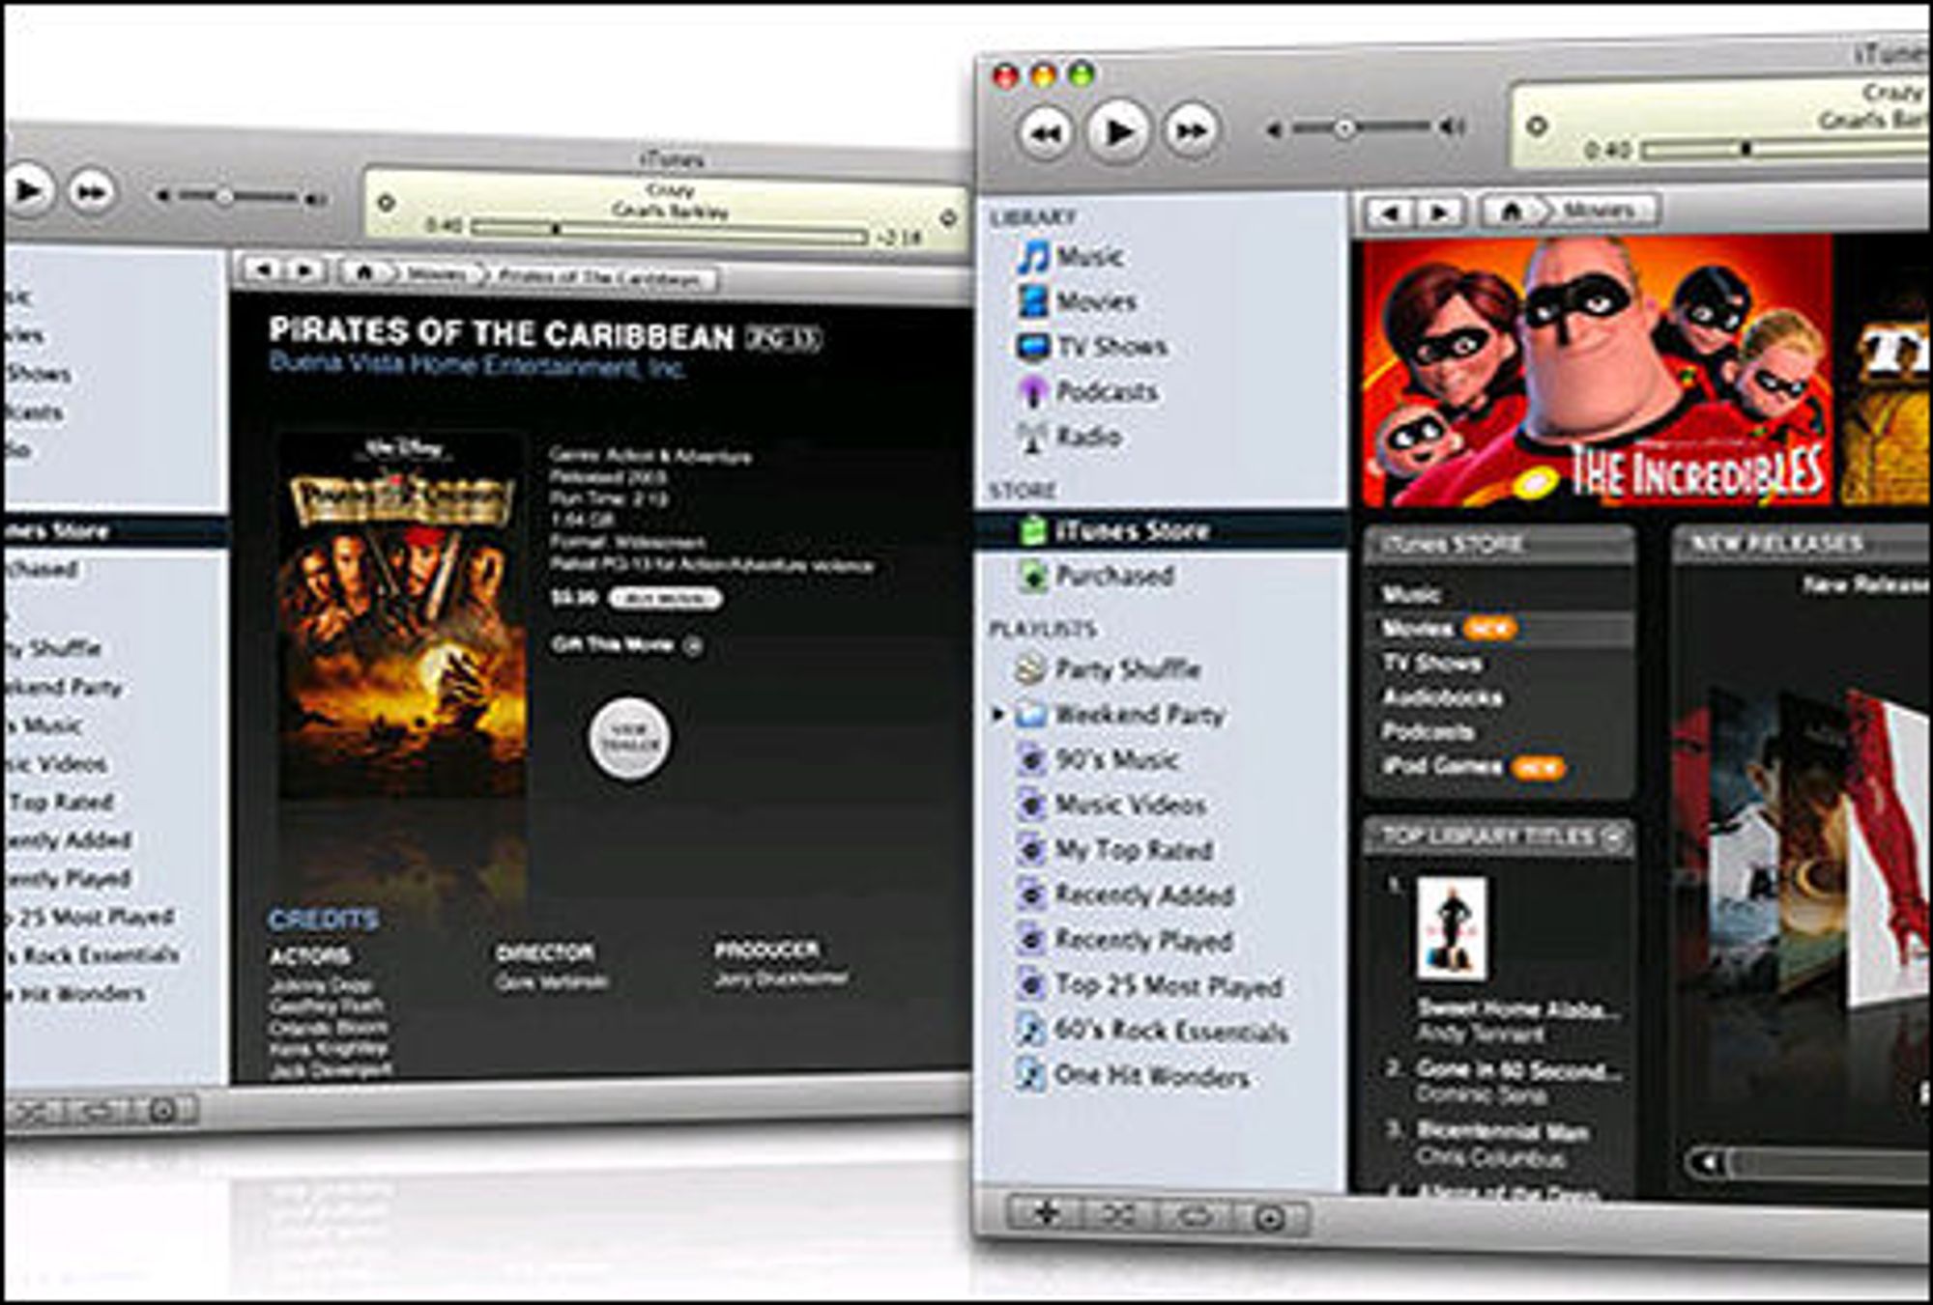Click the home icon in the left window's store bar
The height and width of the screenshot is (1305, 1933).
click(x=365, y=272)
